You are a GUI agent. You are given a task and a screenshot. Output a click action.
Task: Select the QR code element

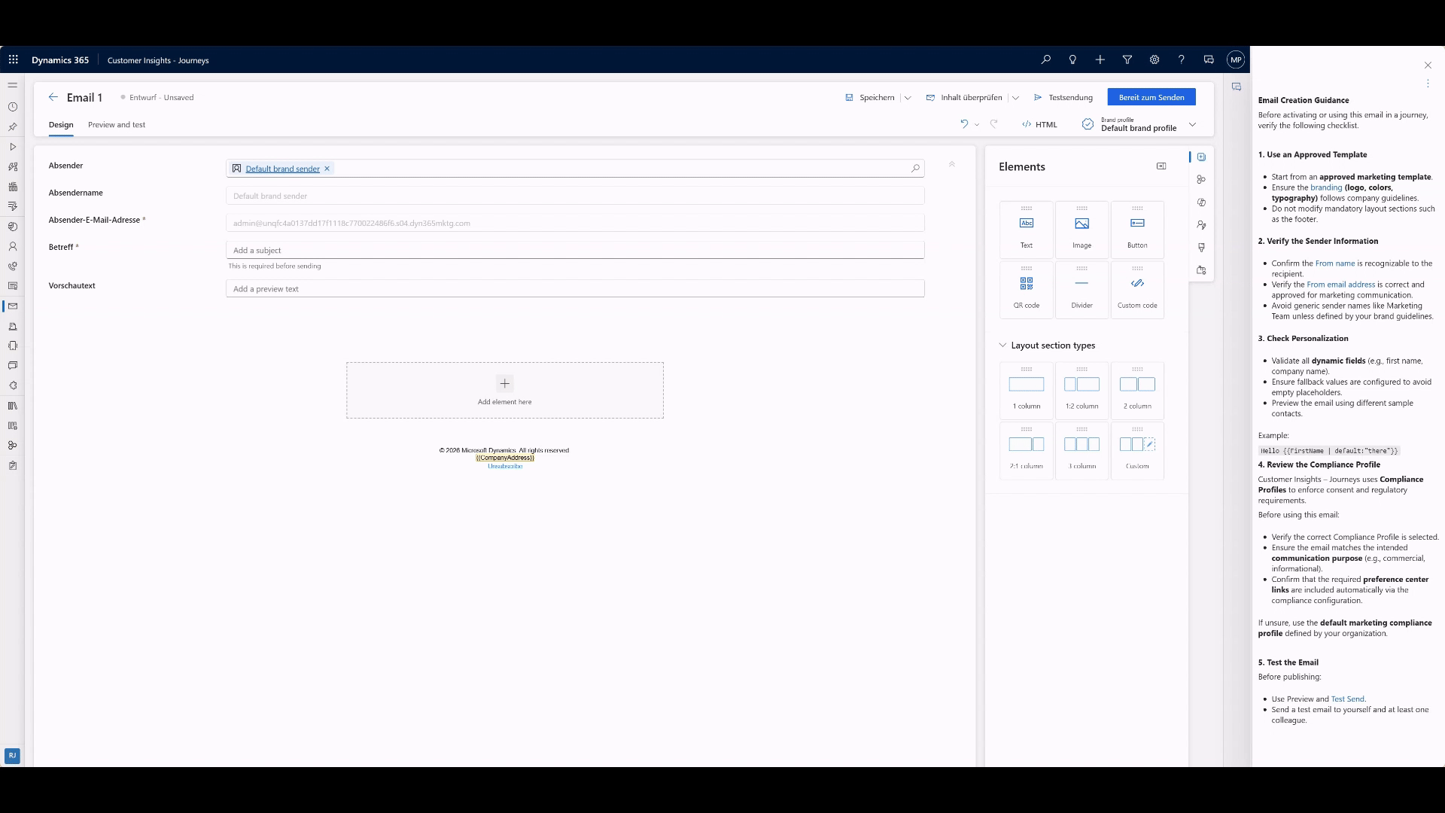(x=1026, y=289)
